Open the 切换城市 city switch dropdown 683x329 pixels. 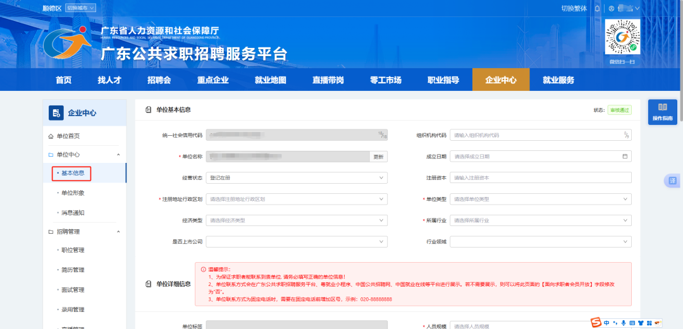point(81,8)
